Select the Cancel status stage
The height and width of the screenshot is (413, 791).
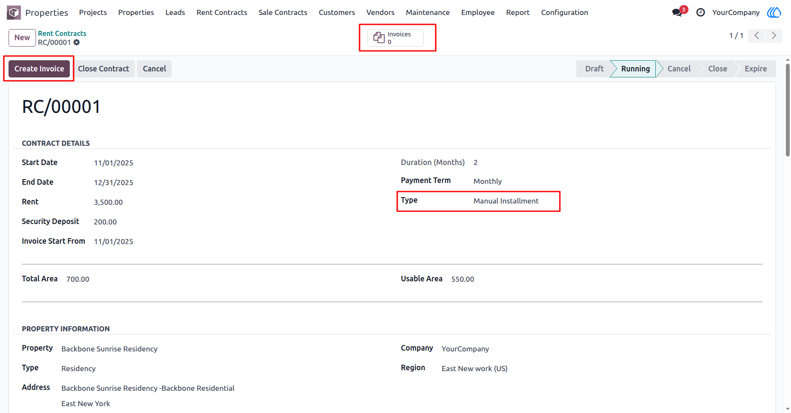[679, 69]
